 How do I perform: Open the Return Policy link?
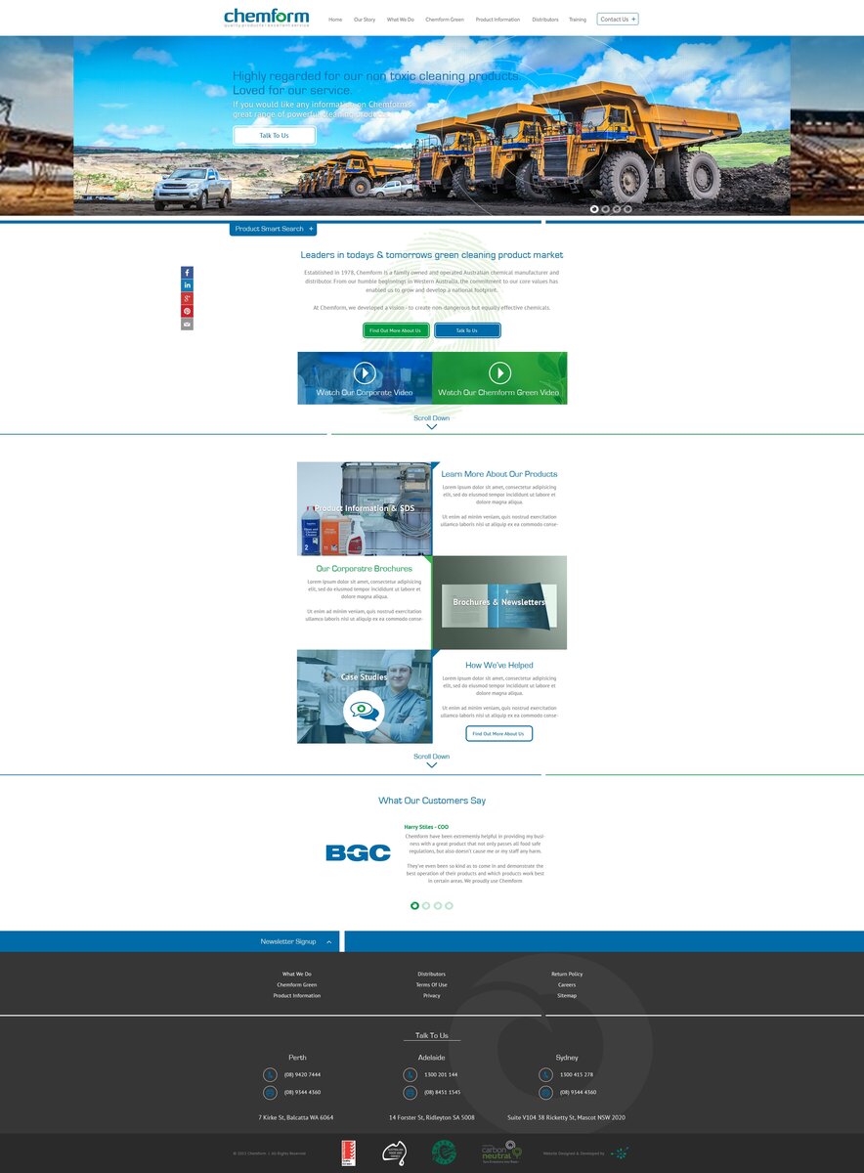point(567,974)
